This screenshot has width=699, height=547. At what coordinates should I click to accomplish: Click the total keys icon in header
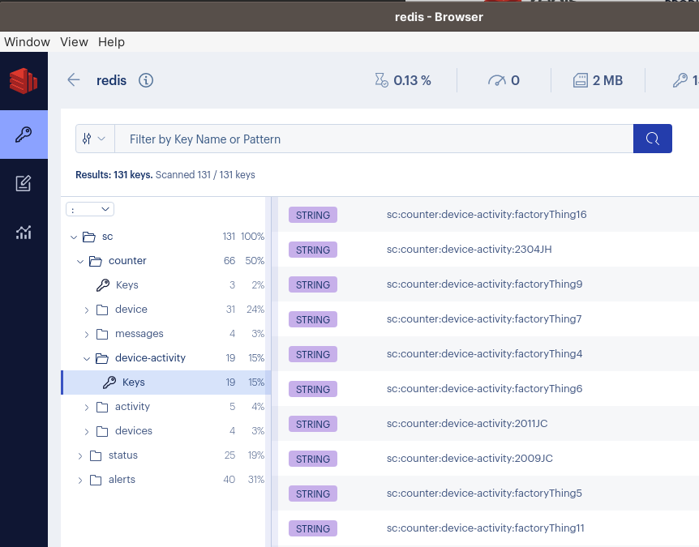point(680,80)
